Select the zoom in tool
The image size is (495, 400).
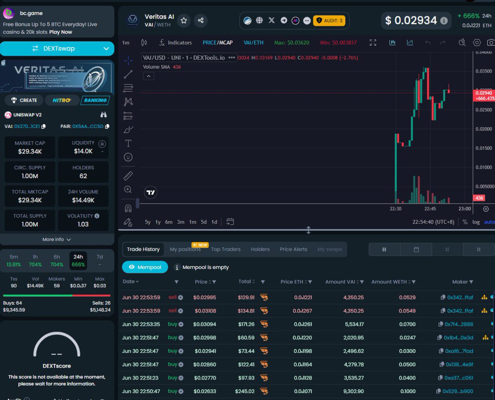(128, 189)
